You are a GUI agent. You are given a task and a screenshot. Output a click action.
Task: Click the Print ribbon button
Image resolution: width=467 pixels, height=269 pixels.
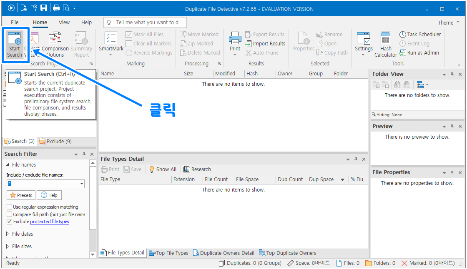pos(235,44)
